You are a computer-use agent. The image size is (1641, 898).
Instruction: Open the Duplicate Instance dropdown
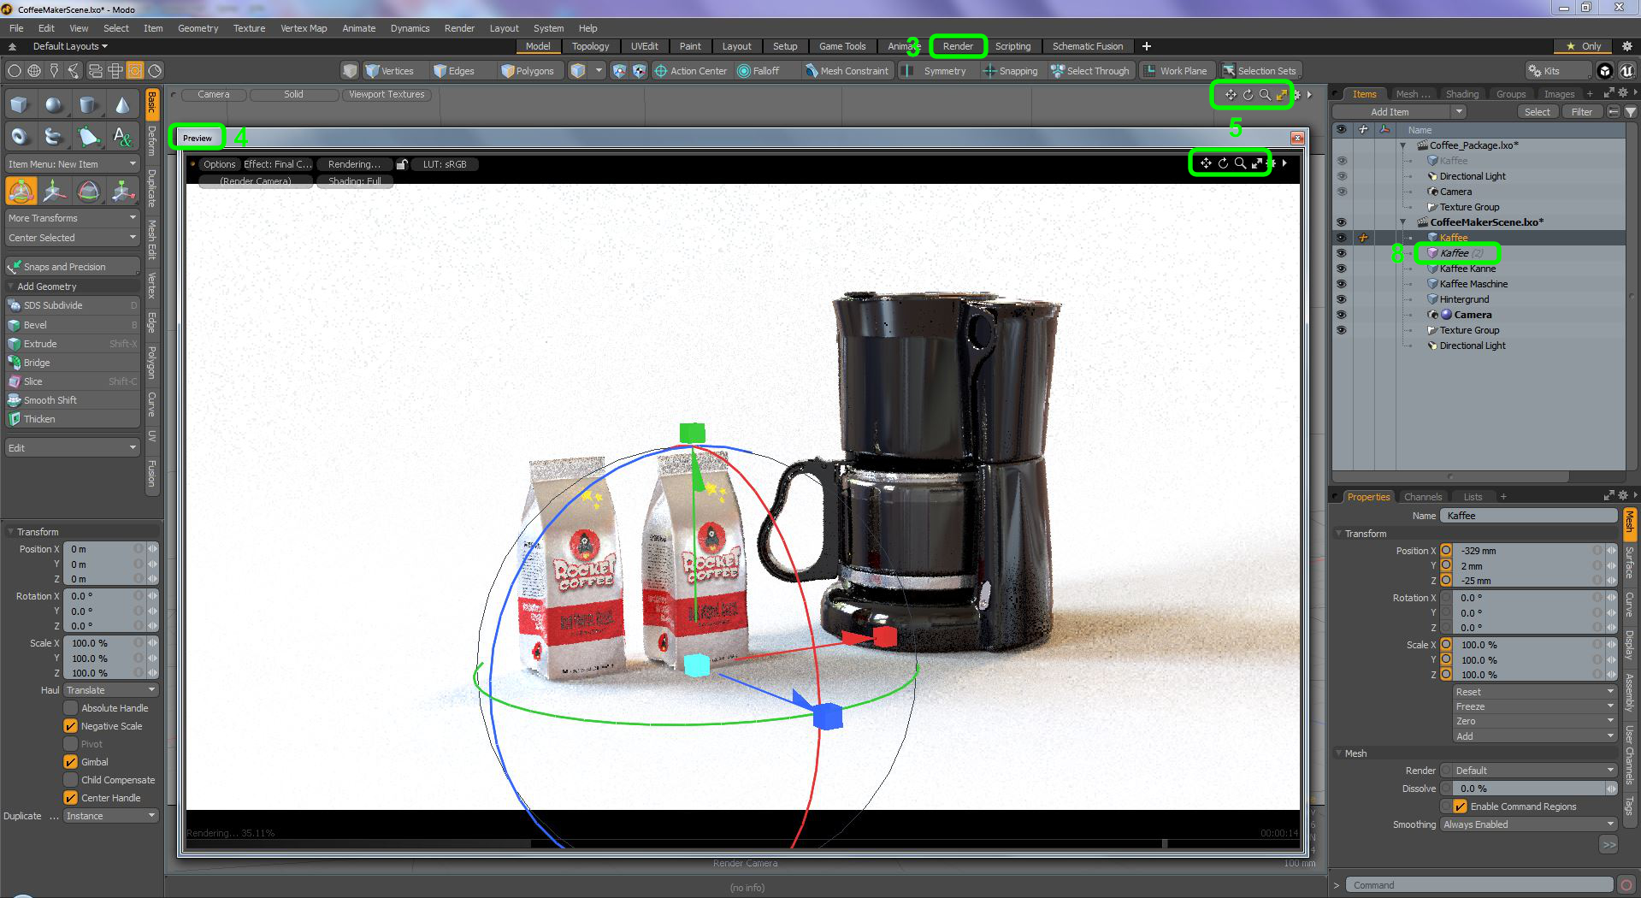click(x=111, y=816)
